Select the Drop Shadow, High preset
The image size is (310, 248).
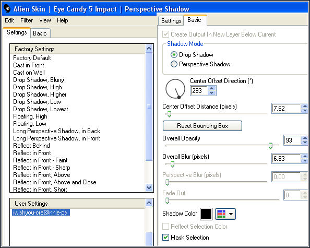coord(38,87)
